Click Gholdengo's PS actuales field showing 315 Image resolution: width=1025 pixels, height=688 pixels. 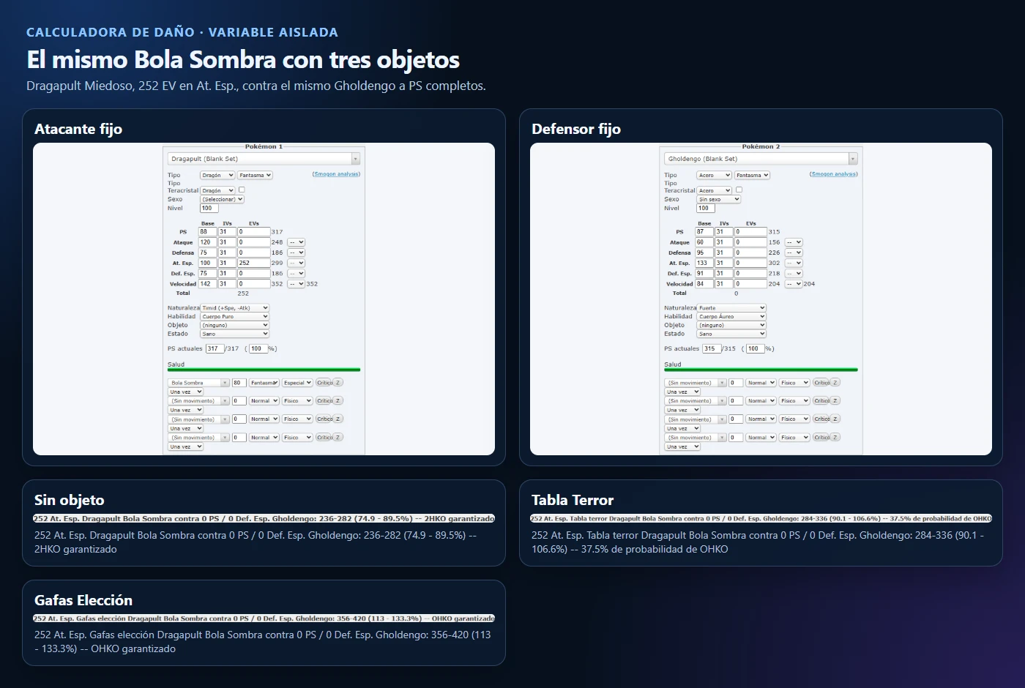point(711,349)
